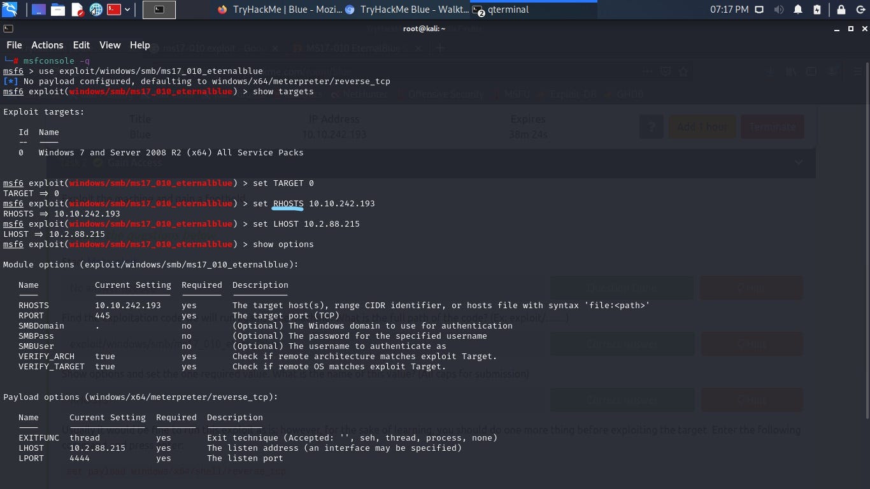Click the 'Exploit targets:' heading
The height and width of the screenshot is (489, 870).
point(44,112)
